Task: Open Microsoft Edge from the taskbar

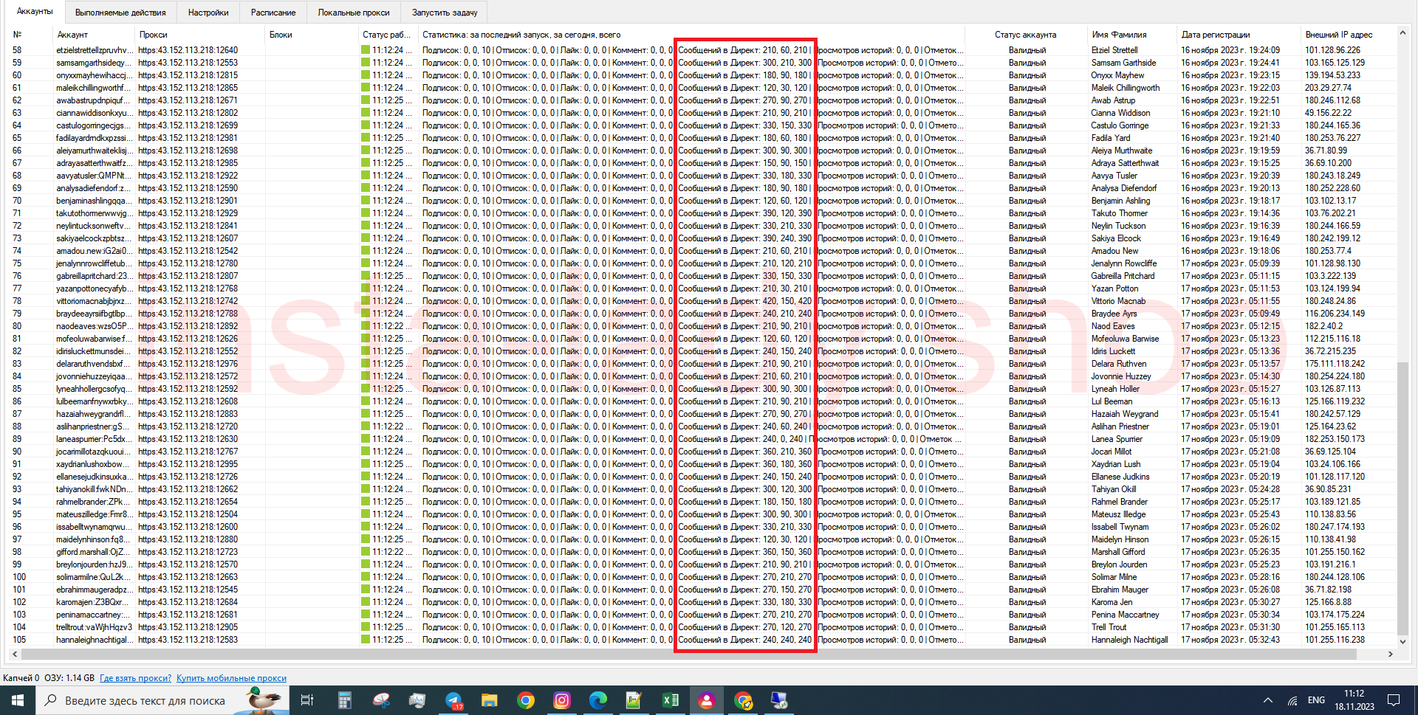Action: pyautogui.click(x=598, y=700)
